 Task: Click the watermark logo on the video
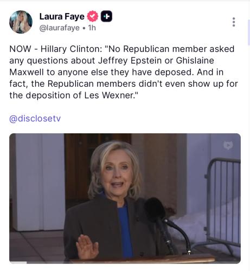click(x=228, y=145)
